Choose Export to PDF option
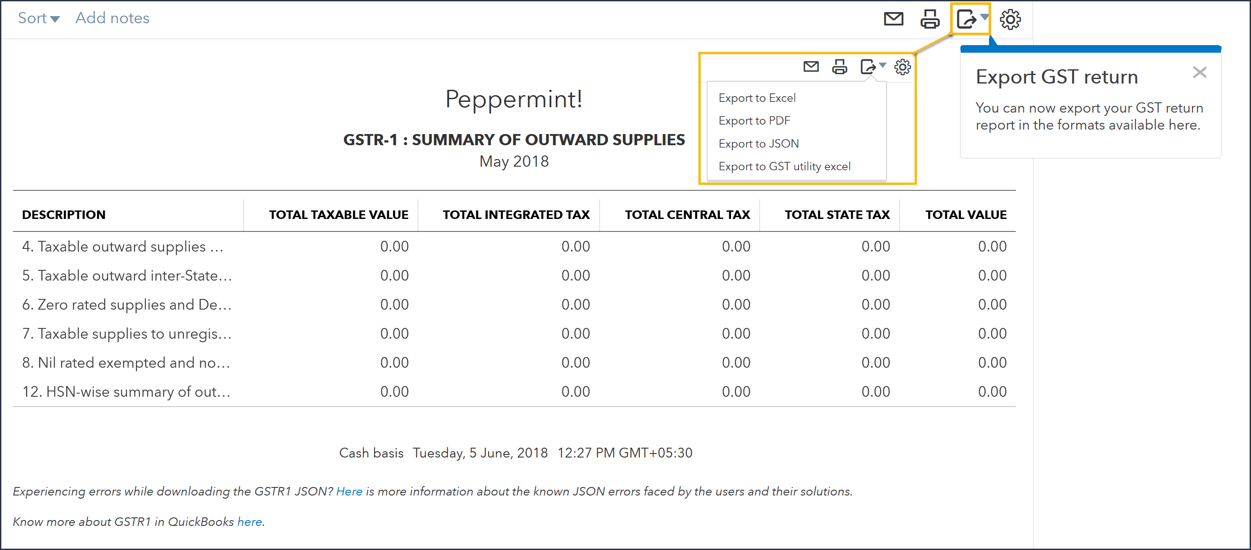This screenshot has width=1251, height=550. pos(754,120)
